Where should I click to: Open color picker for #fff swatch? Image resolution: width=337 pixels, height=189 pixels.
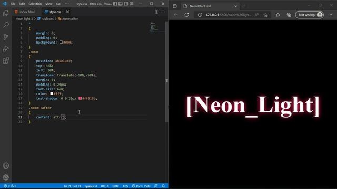pos(52,93)
